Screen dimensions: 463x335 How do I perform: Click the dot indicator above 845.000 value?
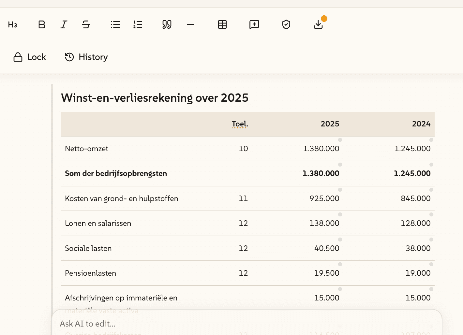[x=431, y=190]
